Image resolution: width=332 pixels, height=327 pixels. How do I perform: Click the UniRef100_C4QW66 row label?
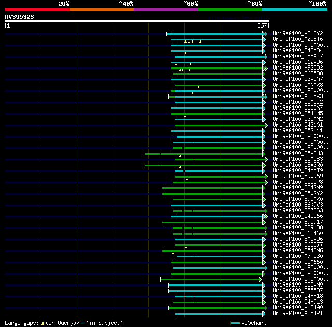[298, 216]
